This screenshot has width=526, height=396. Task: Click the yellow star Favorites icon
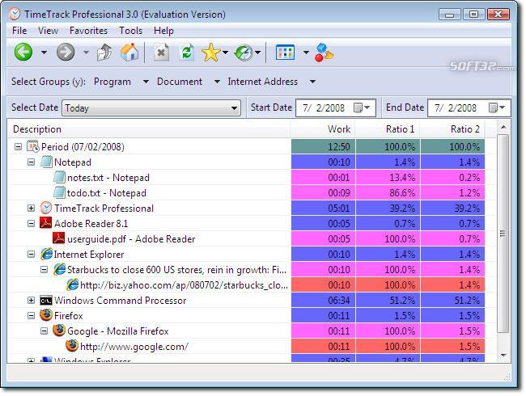210,53
